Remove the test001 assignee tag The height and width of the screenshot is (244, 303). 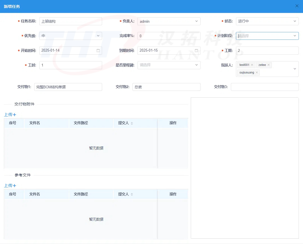[x=252, y=65]
